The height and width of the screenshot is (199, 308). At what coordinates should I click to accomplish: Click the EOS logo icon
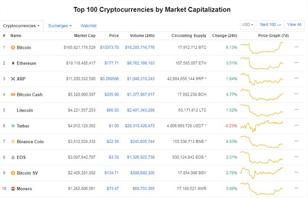(13, 157)
